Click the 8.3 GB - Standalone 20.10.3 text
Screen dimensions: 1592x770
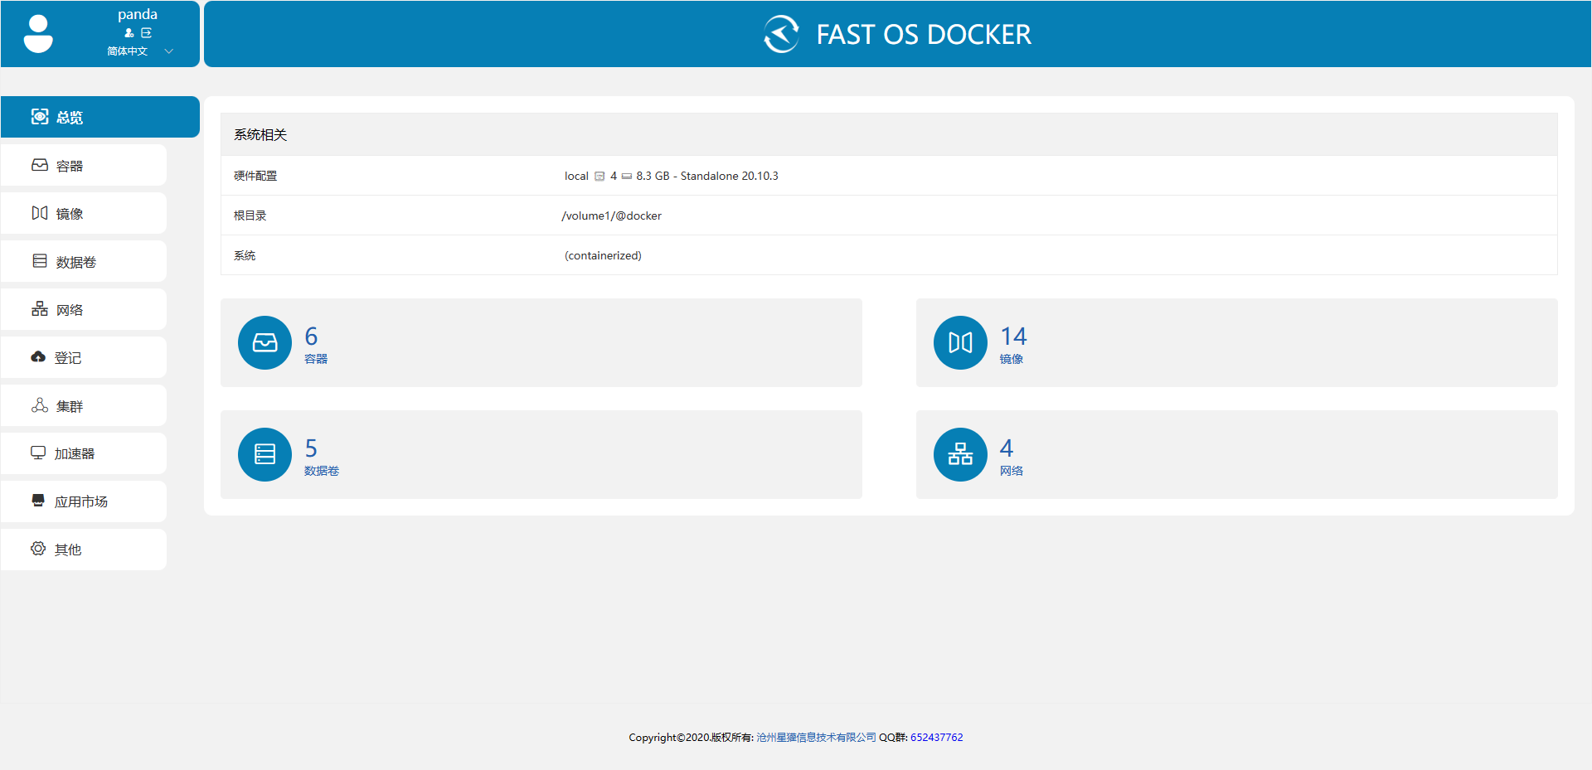point(707,176)
